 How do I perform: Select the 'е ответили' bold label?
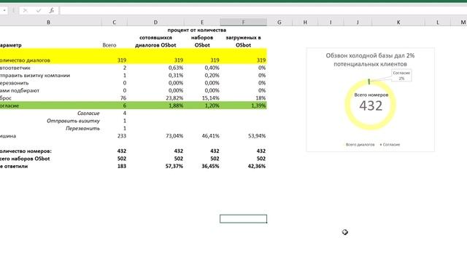[x=14, y=167]
